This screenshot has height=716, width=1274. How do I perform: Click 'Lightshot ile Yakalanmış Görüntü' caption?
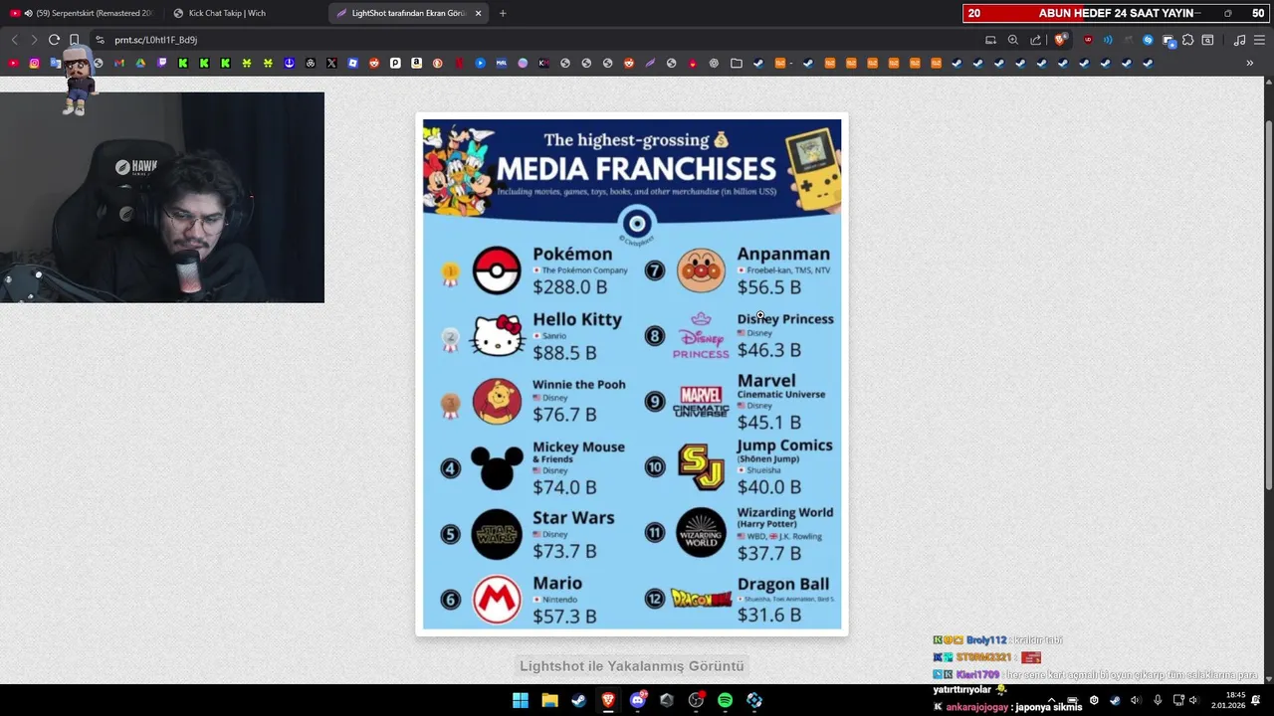coord(632,665)
